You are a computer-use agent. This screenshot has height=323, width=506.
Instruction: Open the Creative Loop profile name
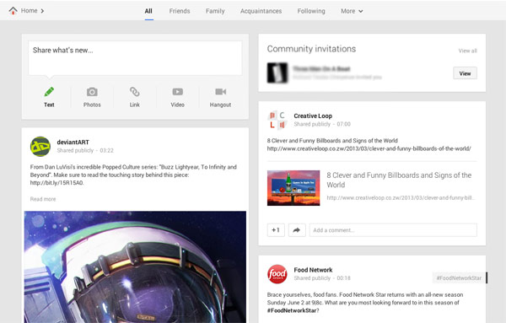coord(313,116)
